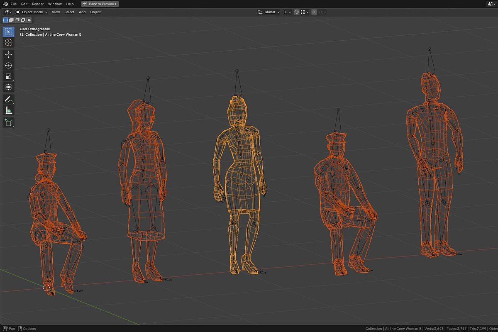This screenshot has width=498, height=332.
Task: Open Global transform orientation dropdown
Action: (x=269, y=12)
